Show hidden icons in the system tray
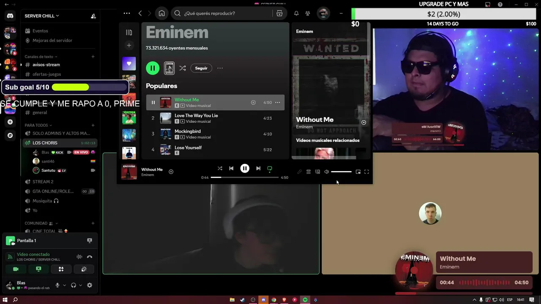 [x=474, y=300]
